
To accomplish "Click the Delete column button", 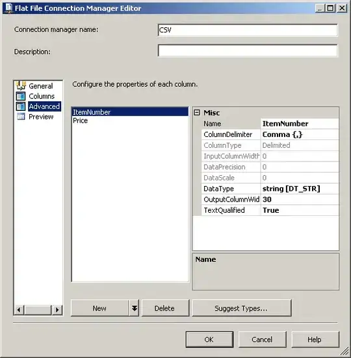I will click(x=166, y=308).
